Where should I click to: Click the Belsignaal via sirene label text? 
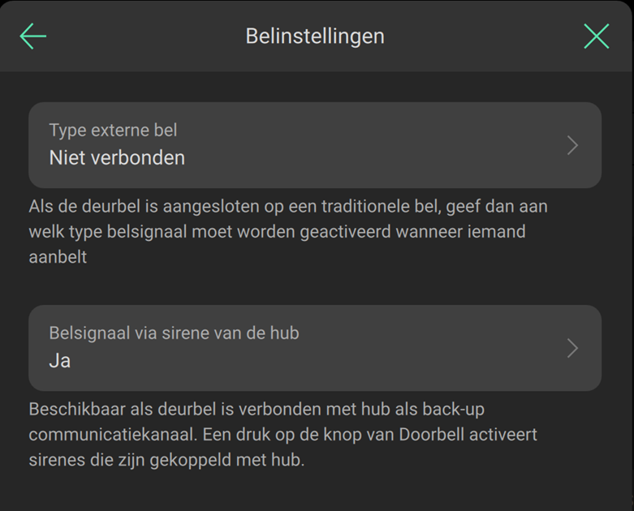click(174, 333)
